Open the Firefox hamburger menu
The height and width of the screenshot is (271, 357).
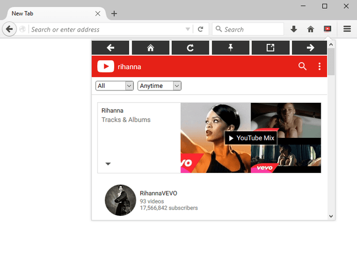[x=347, y=29]
